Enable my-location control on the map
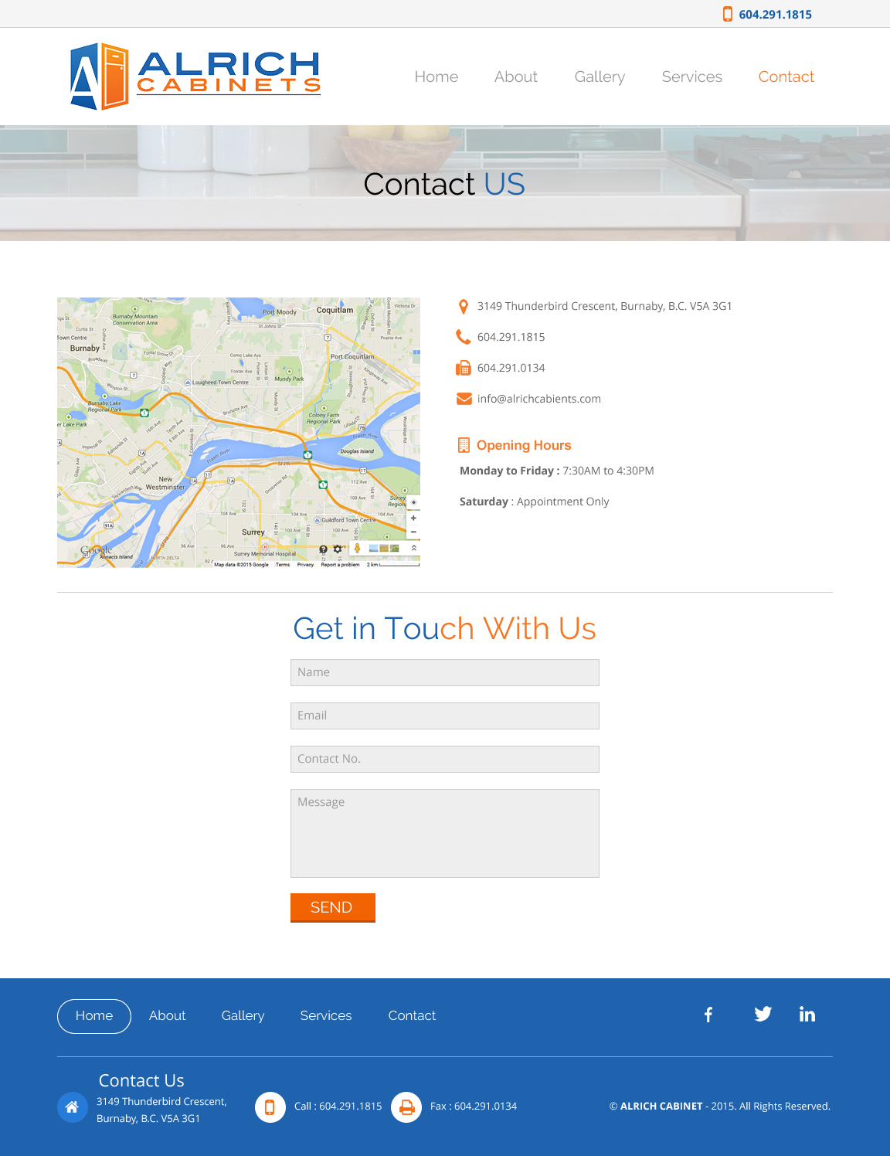890x1156 pixels. tap(414, 502)
